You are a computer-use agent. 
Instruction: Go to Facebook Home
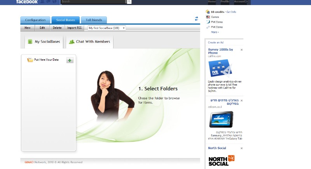(212, 2)
